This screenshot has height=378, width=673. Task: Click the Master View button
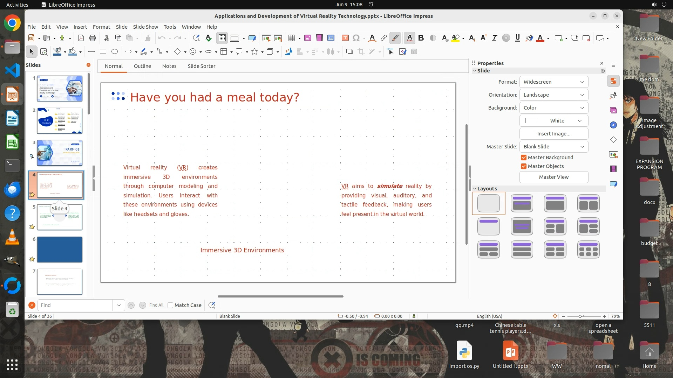(x=553, y=177)
